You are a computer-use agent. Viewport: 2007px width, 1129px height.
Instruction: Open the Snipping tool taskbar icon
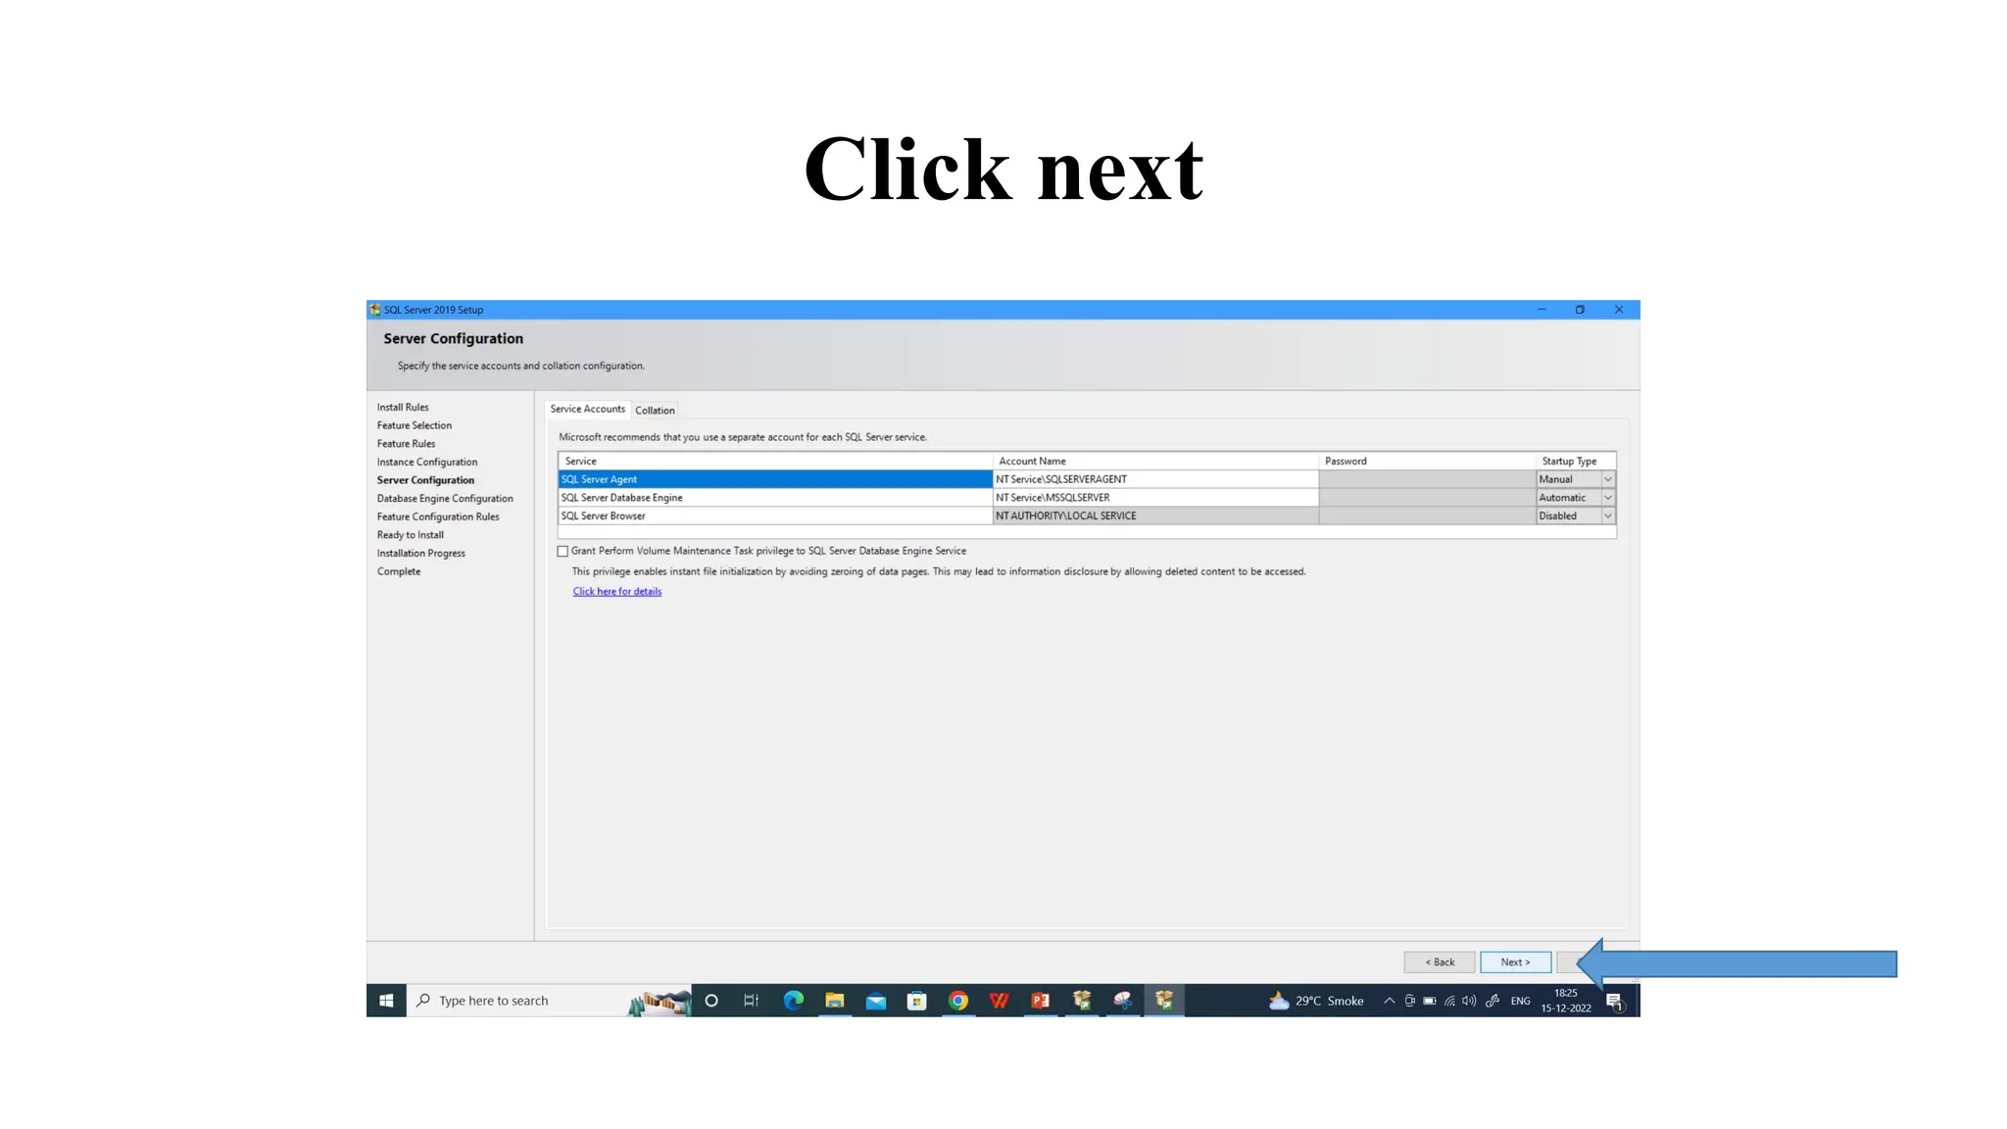click(1123, 1001)
